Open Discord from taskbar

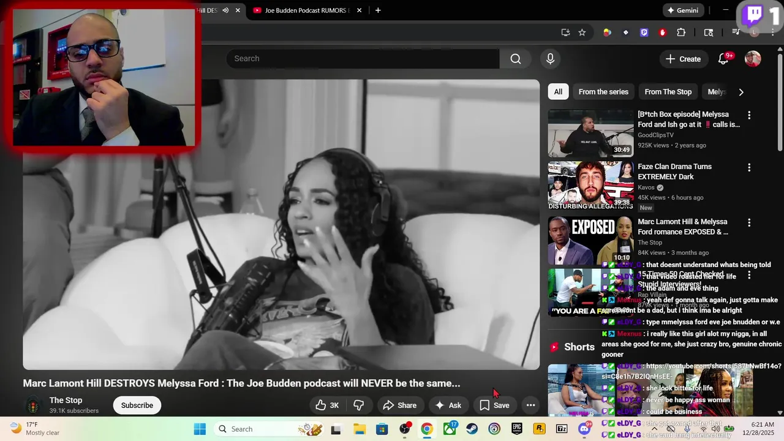tap(584, 429)
